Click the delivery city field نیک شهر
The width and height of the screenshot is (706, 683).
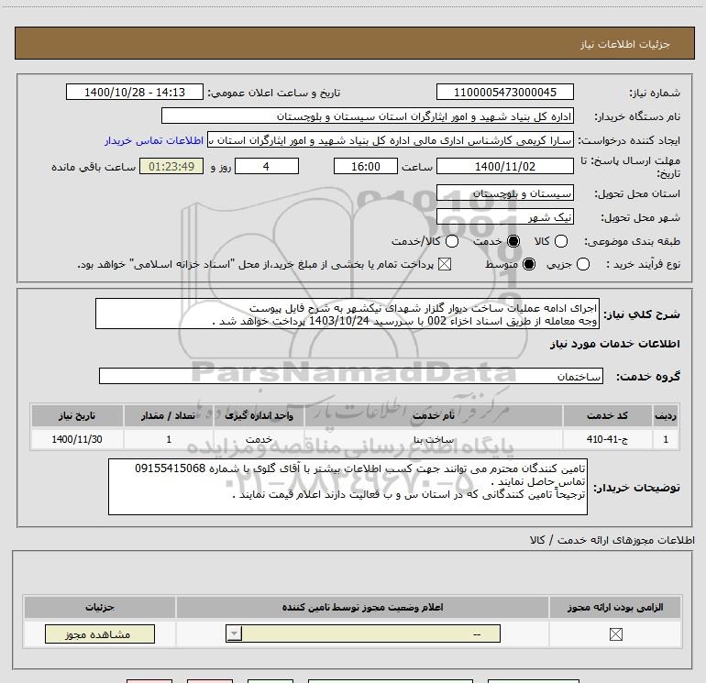coord(504,217)
